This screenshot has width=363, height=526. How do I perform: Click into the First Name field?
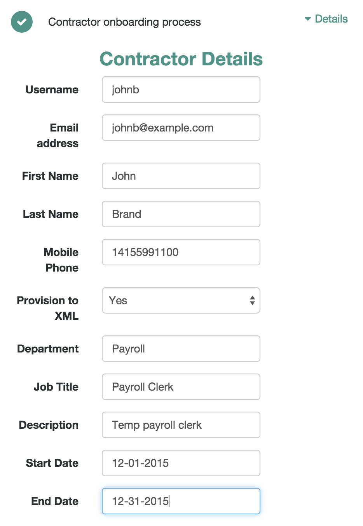pyautogui.click(x=181, y=176)
